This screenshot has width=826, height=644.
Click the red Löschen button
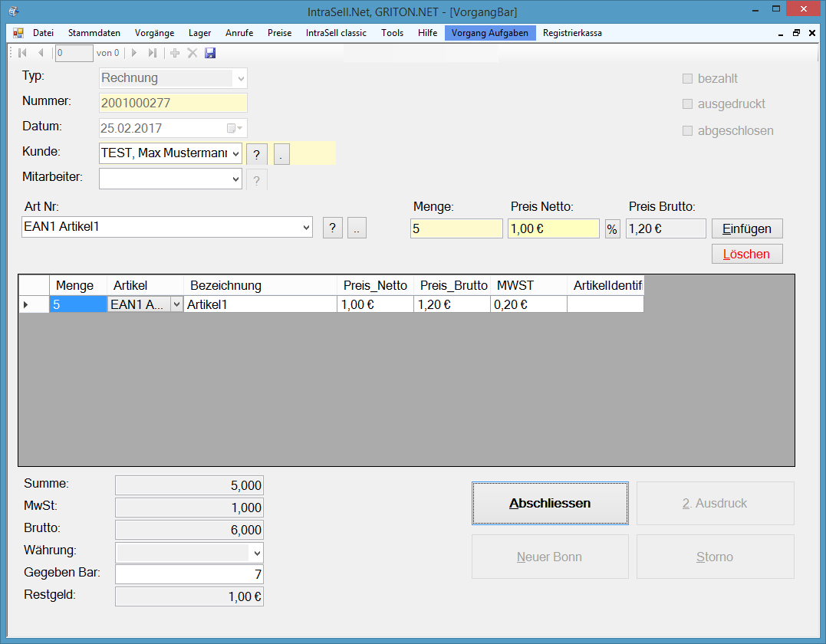[x=747, y=254]
